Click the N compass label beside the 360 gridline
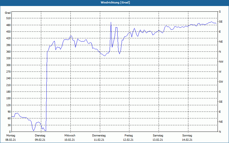The image size is (229, 143). click(220, 52)
